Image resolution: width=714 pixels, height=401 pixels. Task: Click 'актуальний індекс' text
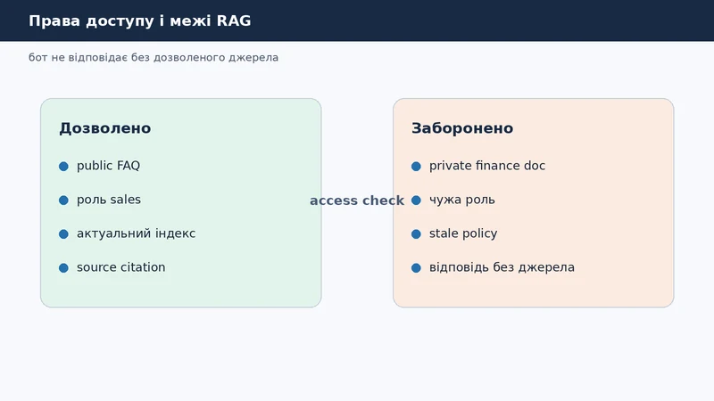coord(137,233)
